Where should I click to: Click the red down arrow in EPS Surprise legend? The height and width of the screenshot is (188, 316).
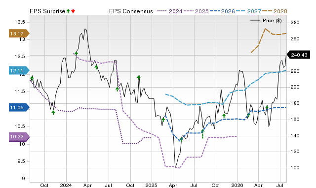tap(73, 11)
